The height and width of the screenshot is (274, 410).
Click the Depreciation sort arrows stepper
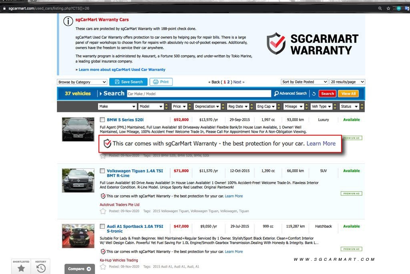223,106
